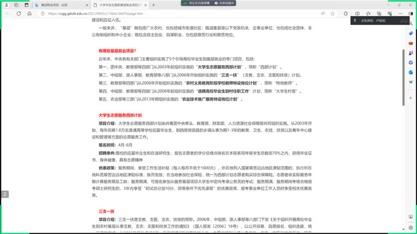Open the Tools briefcase in sidebar

[410, 43]
